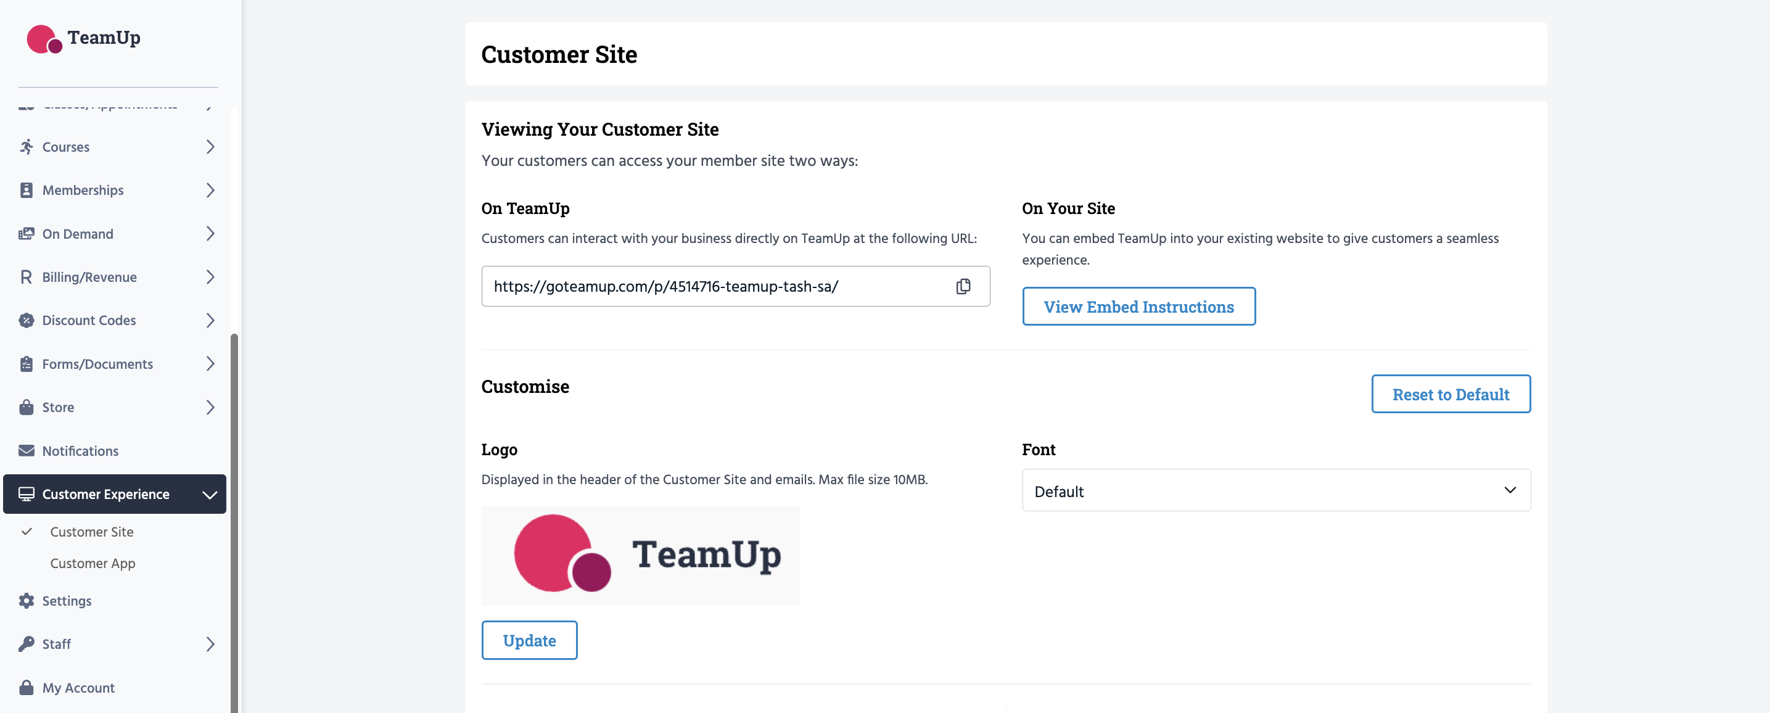Screen dimensions: 1770x713
Task: Click the Forms/Documents clipboard icon
Action: (x=26, y=363)
